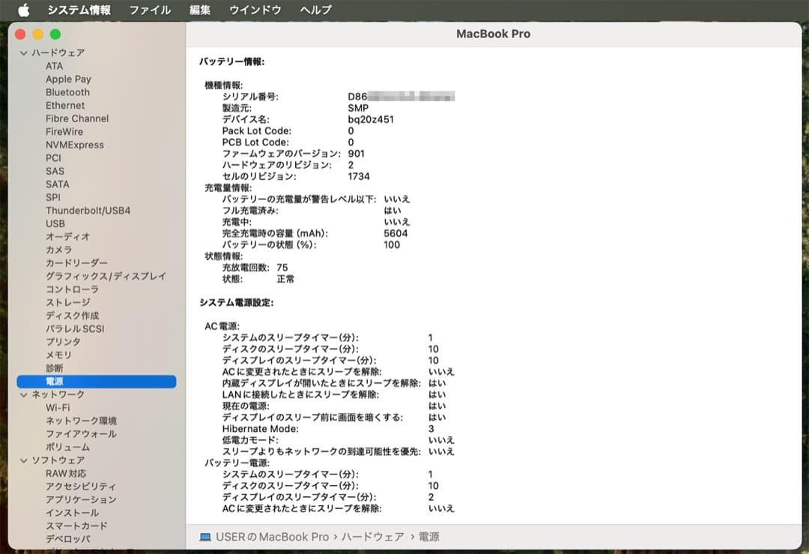Select USB in the hardware list
809x554 pixels.
pos(55,223)
